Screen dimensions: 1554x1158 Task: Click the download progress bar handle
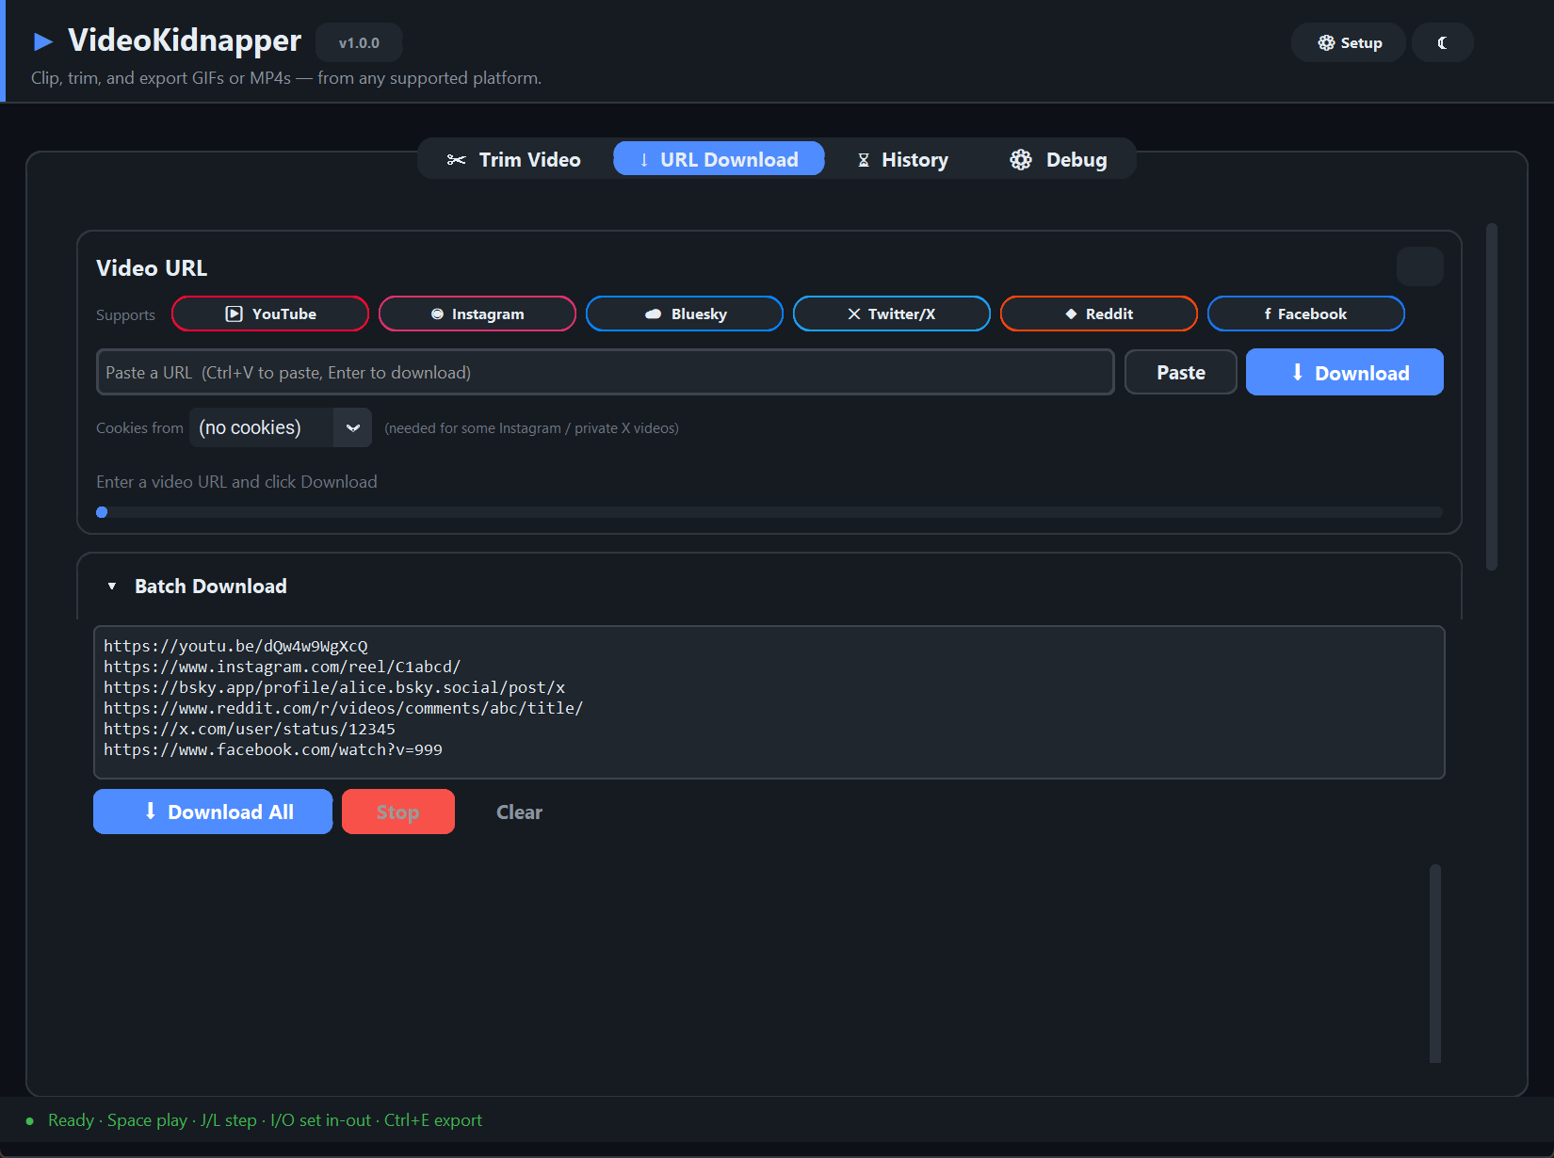pyautogui.click(x=102, y=512)
